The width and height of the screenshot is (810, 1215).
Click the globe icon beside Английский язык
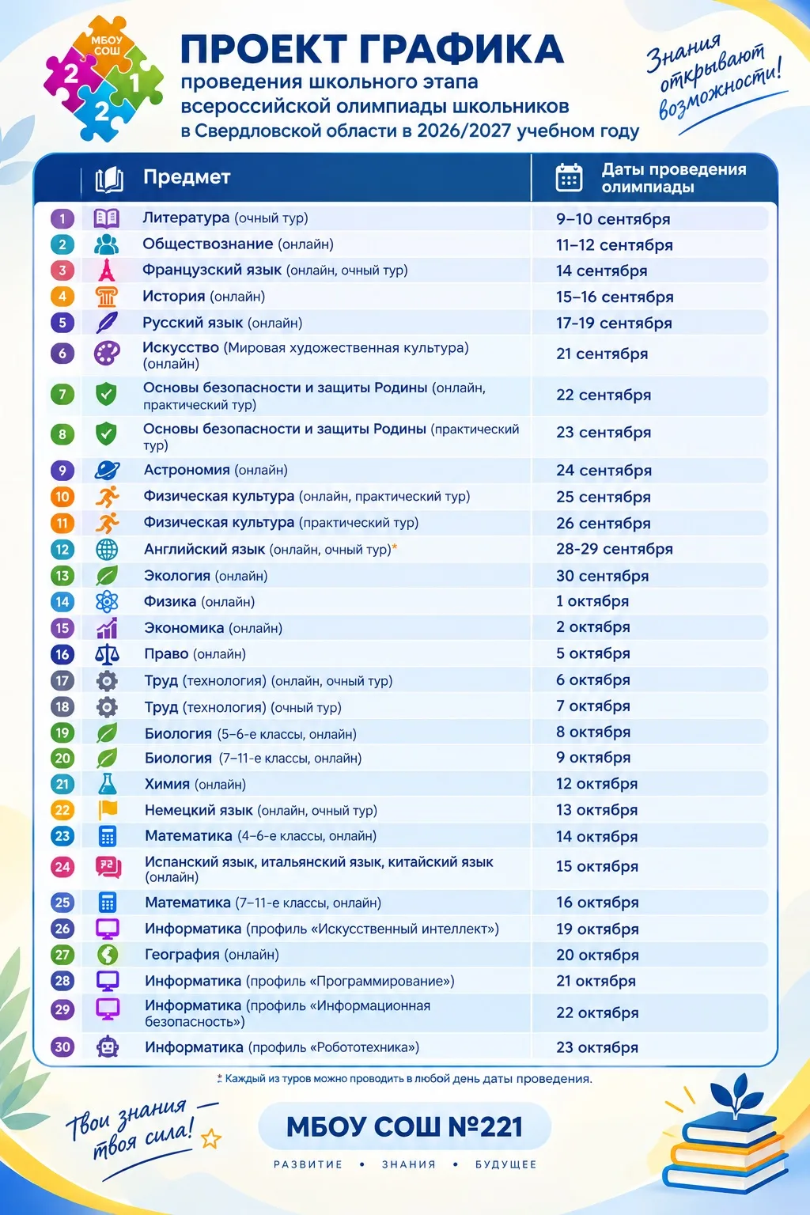click(107, 549)
